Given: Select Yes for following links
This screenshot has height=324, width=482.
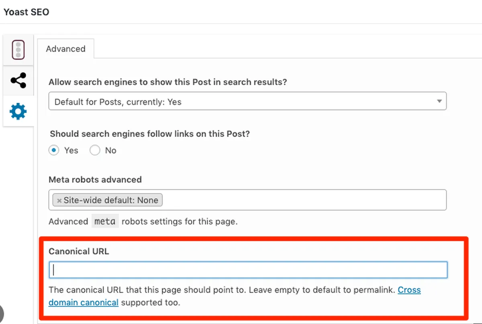Looking at the screenshot, I should point(53,150).
